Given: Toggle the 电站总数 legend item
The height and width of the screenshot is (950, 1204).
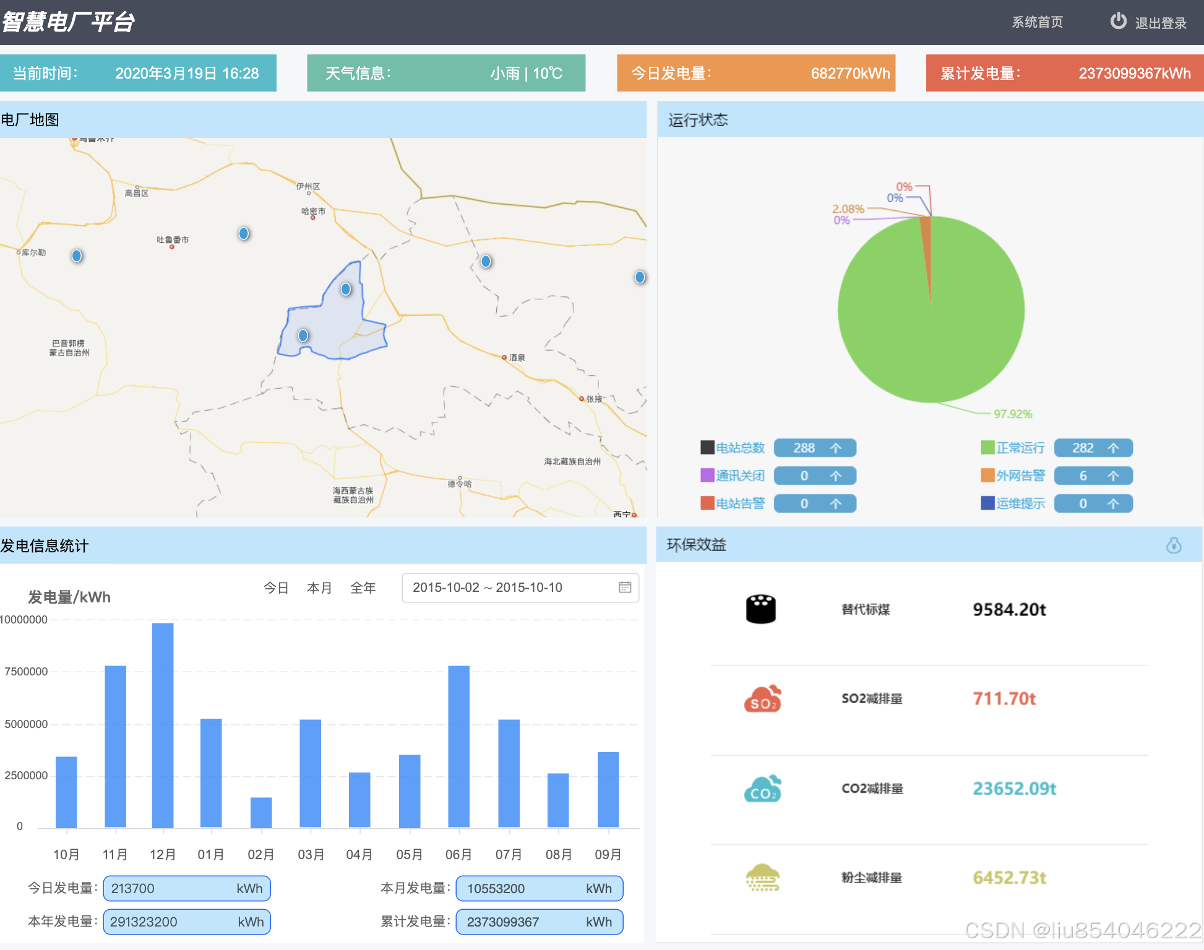Looking at the screenshot, I should 740,448.
